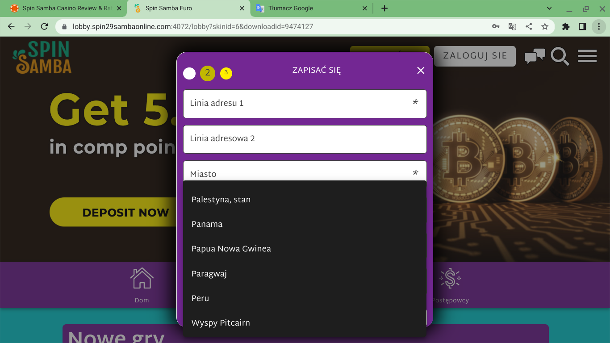610x343 pixels.
Task: Select Paragwaj in the dropdown list
Action: point(209,274)
